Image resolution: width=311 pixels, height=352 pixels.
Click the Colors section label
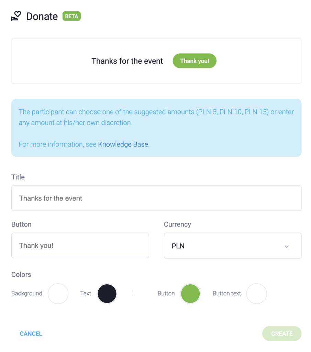(x=21, y=275)
